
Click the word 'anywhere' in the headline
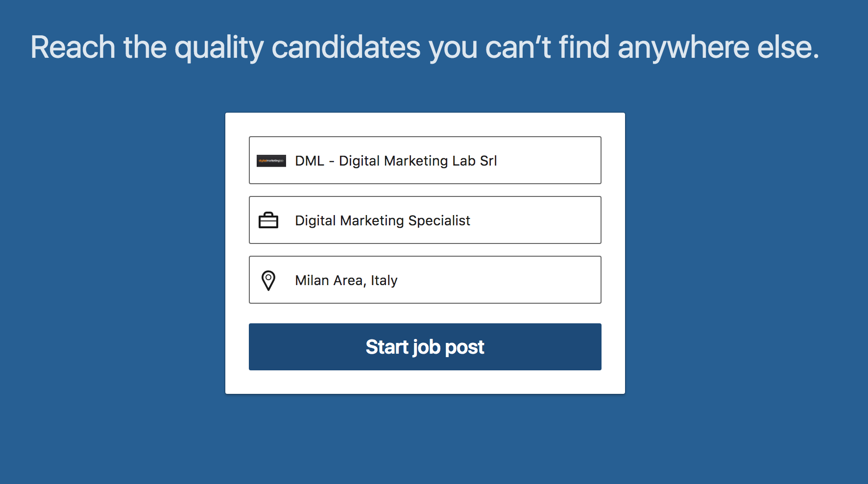coord(684,48)
